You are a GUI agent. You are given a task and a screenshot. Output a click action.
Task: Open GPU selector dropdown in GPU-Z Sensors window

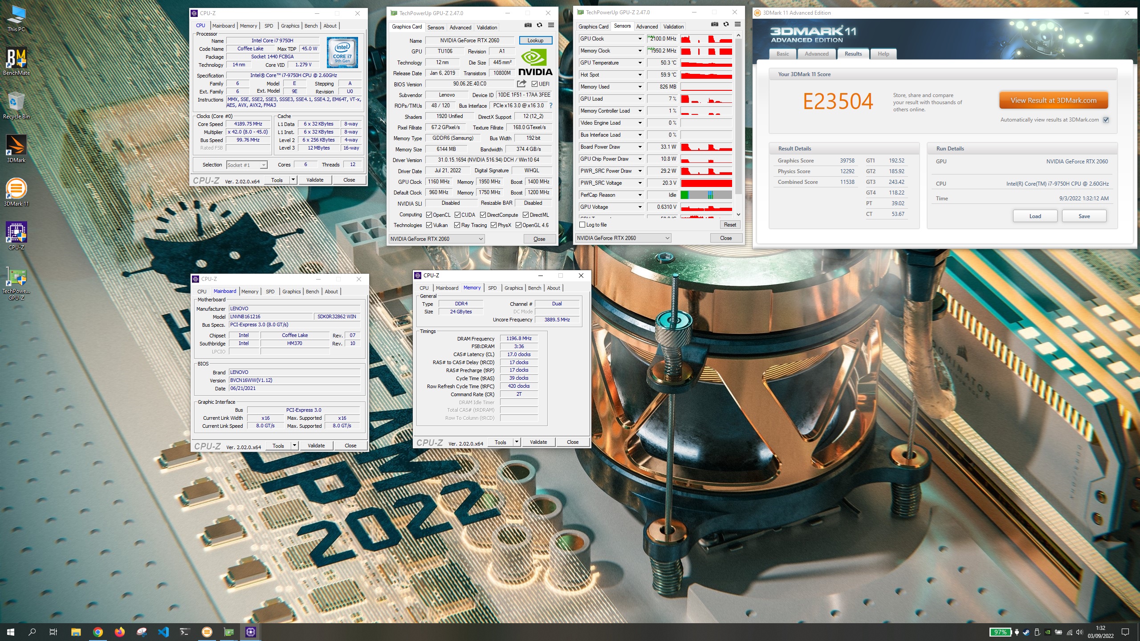623,238
